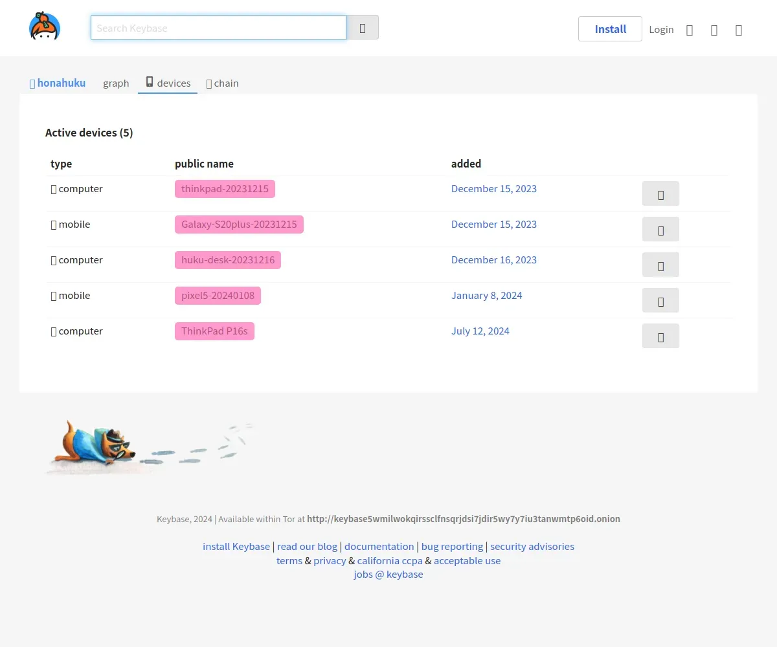Viewport: 777px width, 647px height.
Task: Click the Active devices (5) heading
Action: (x=89, y=133)
